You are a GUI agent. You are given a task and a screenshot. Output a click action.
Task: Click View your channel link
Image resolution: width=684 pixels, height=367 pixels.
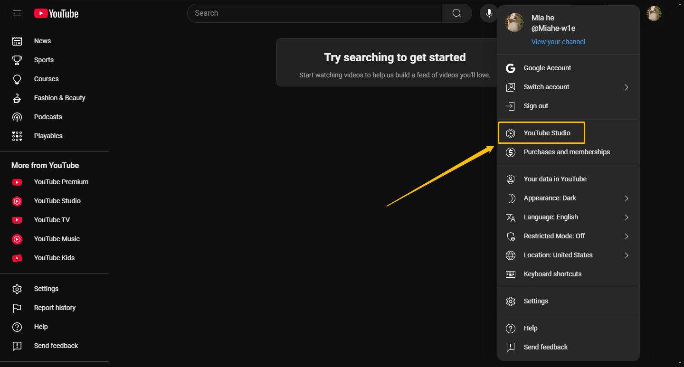click(558, 42)
